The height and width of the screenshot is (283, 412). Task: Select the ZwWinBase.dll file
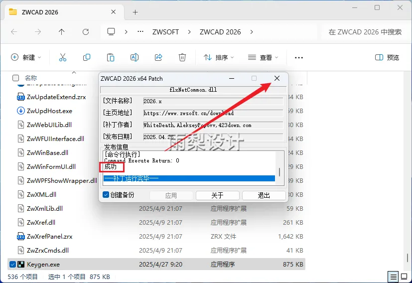(x=47, y=152)
